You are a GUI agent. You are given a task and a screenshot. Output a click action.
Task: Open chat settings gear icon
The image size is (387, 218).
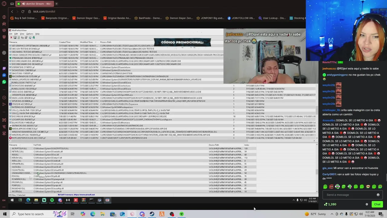tap(367, 204)
